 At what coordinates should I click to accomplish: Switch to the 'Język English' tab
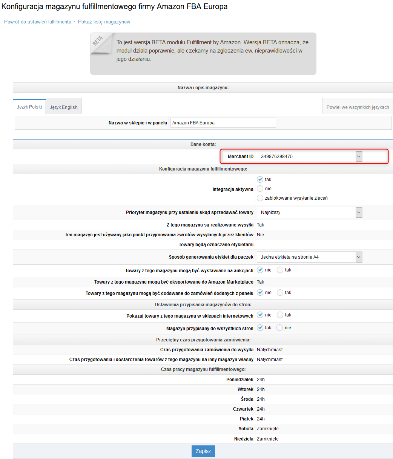(64, 107)
